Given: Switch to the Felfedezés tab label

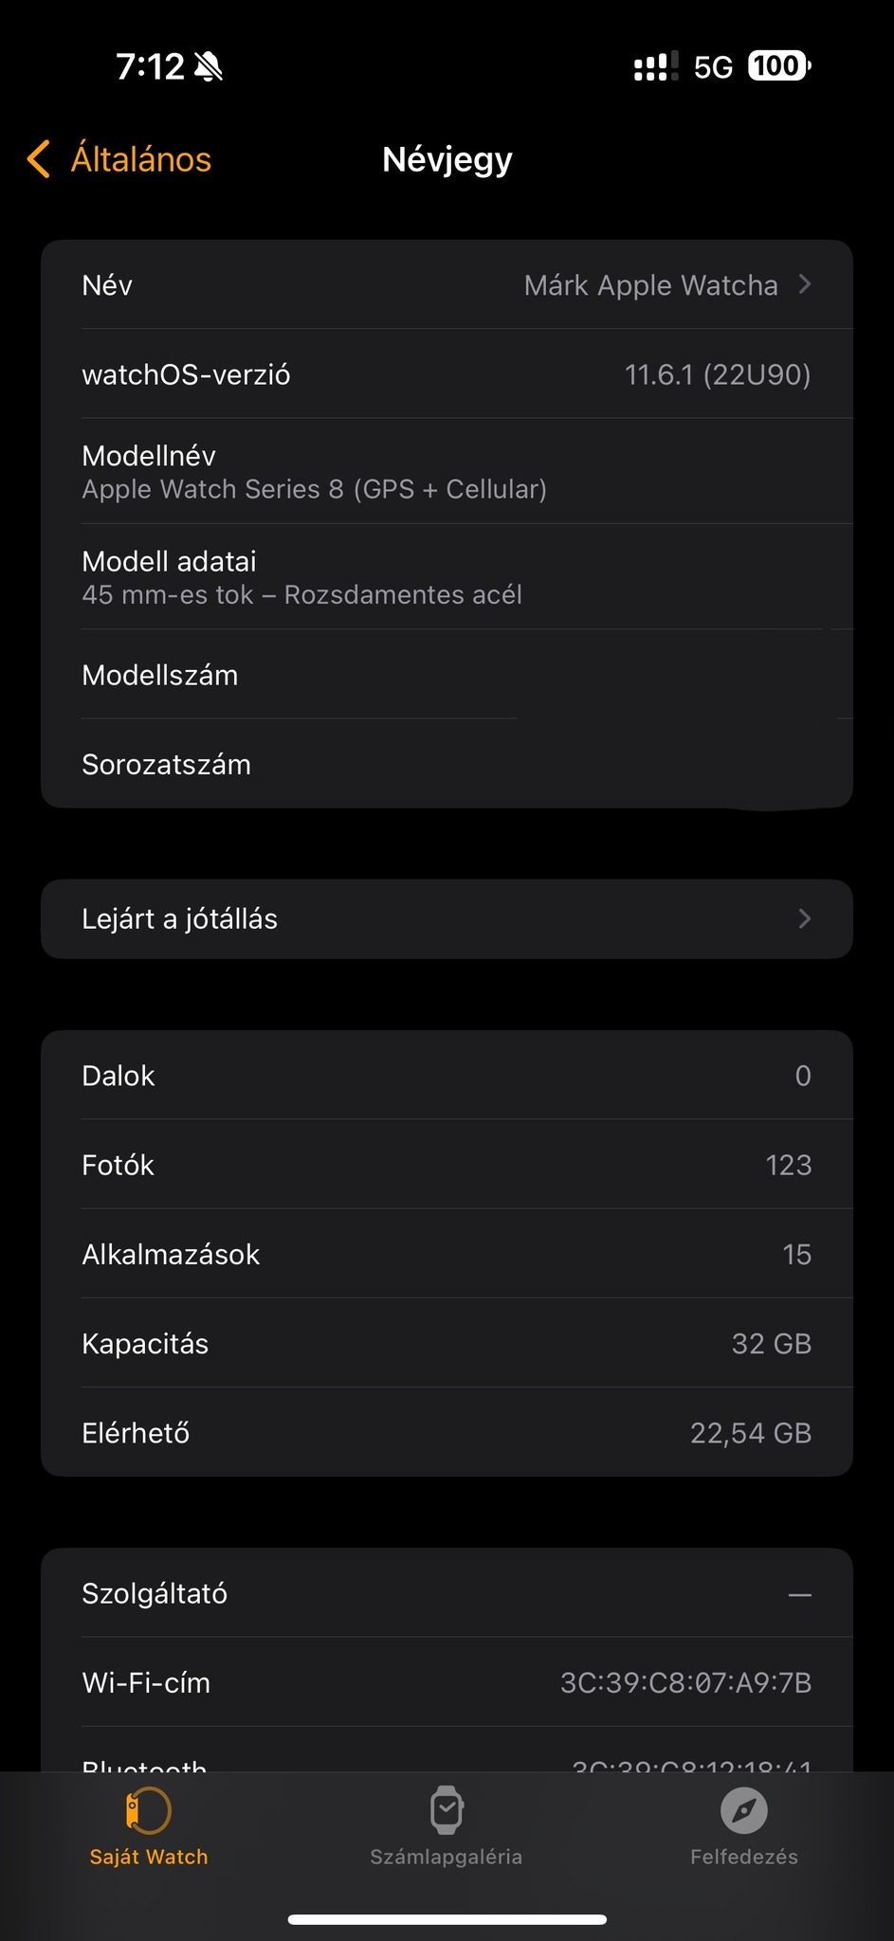Looking at the screenshot, I should click(x=744, y=1857).
